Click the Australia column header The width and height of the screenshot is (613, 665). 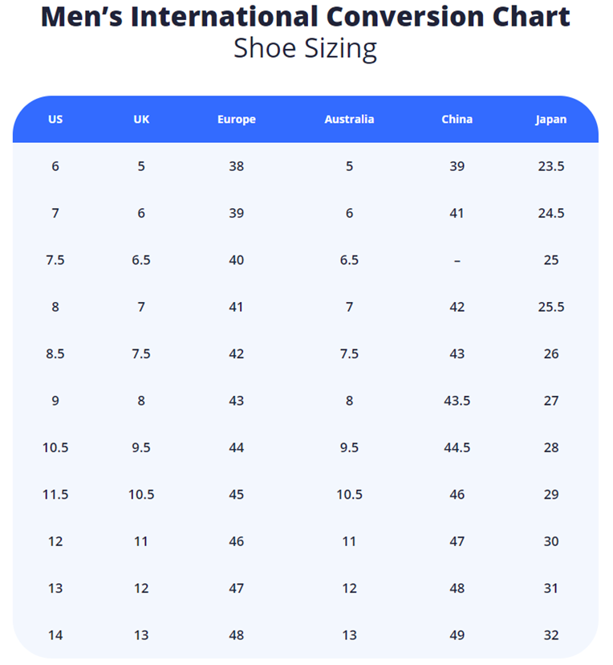[349, 119]
